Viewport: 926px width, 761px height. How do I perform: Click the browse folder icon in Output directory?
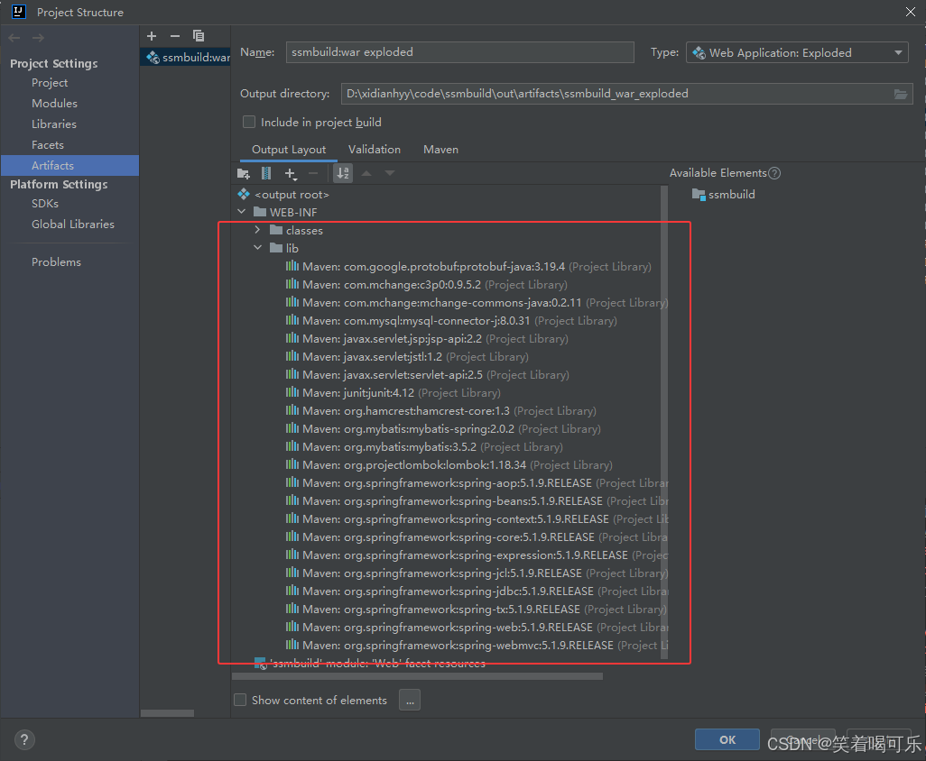[x=901, y=94]
